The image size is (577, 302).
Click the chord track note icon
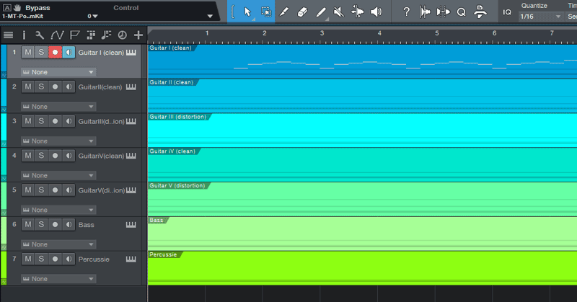coord(106,35)
